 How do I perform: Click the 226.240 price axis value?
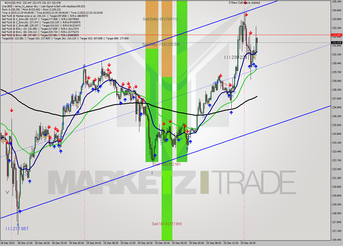337,116
